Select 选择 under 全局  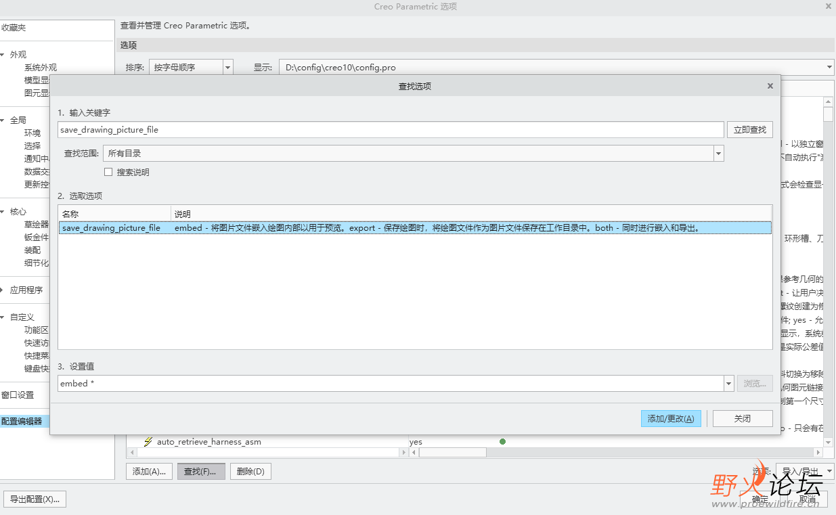pyautogui.click(x=32, y=146)
